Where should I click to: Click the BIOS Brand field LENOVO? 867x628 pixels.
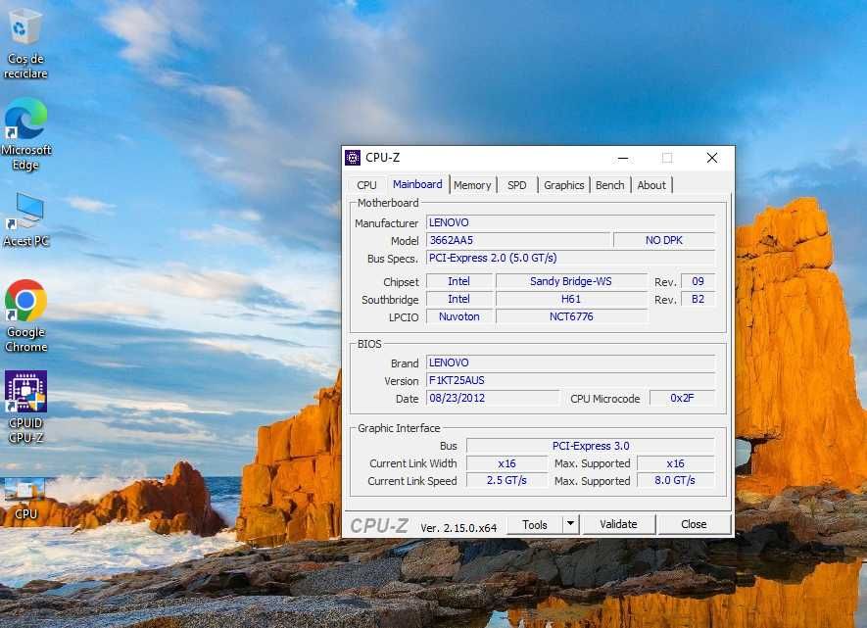click(570, 362)
